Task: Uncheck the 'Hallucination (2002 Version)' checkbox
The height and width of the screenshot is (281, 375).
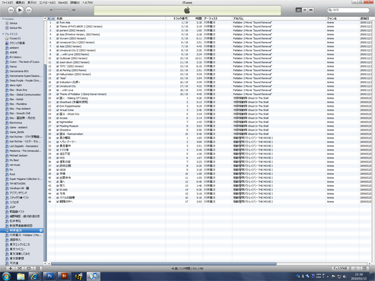Action: point(57,74)
